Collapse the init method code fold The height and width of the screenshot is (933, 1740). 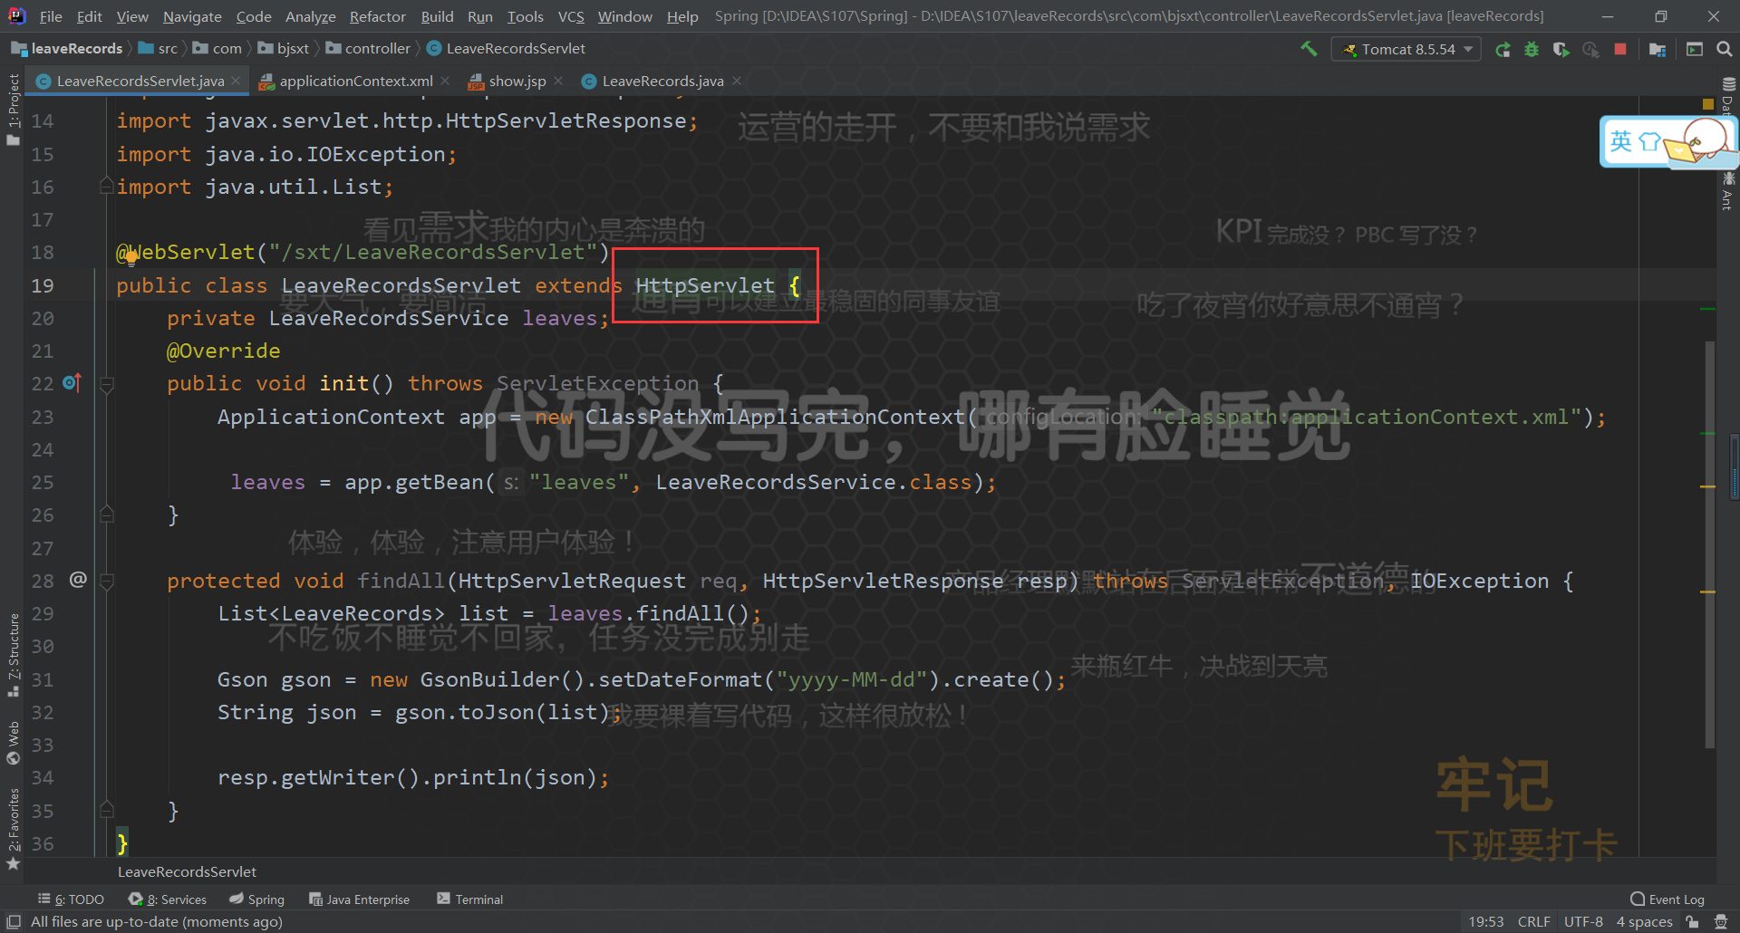(x=107, y=383)
